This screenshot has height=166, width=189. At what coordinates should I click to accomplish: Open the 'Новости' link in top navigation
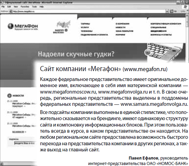pyautogui.click(x=121, y=27)
